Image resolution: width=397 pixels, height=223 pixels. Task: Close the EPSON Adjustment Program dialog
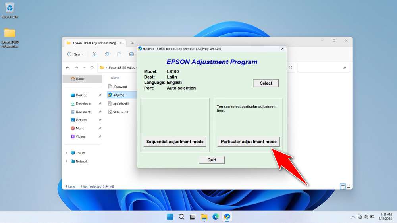[282, 48]
